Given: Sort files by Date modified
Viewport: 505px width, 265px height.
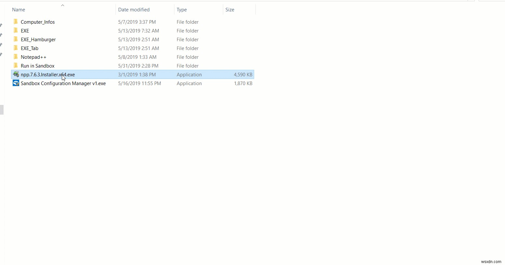Looking at the screenshot, I should pyautogui.click(x=134, y=9).
